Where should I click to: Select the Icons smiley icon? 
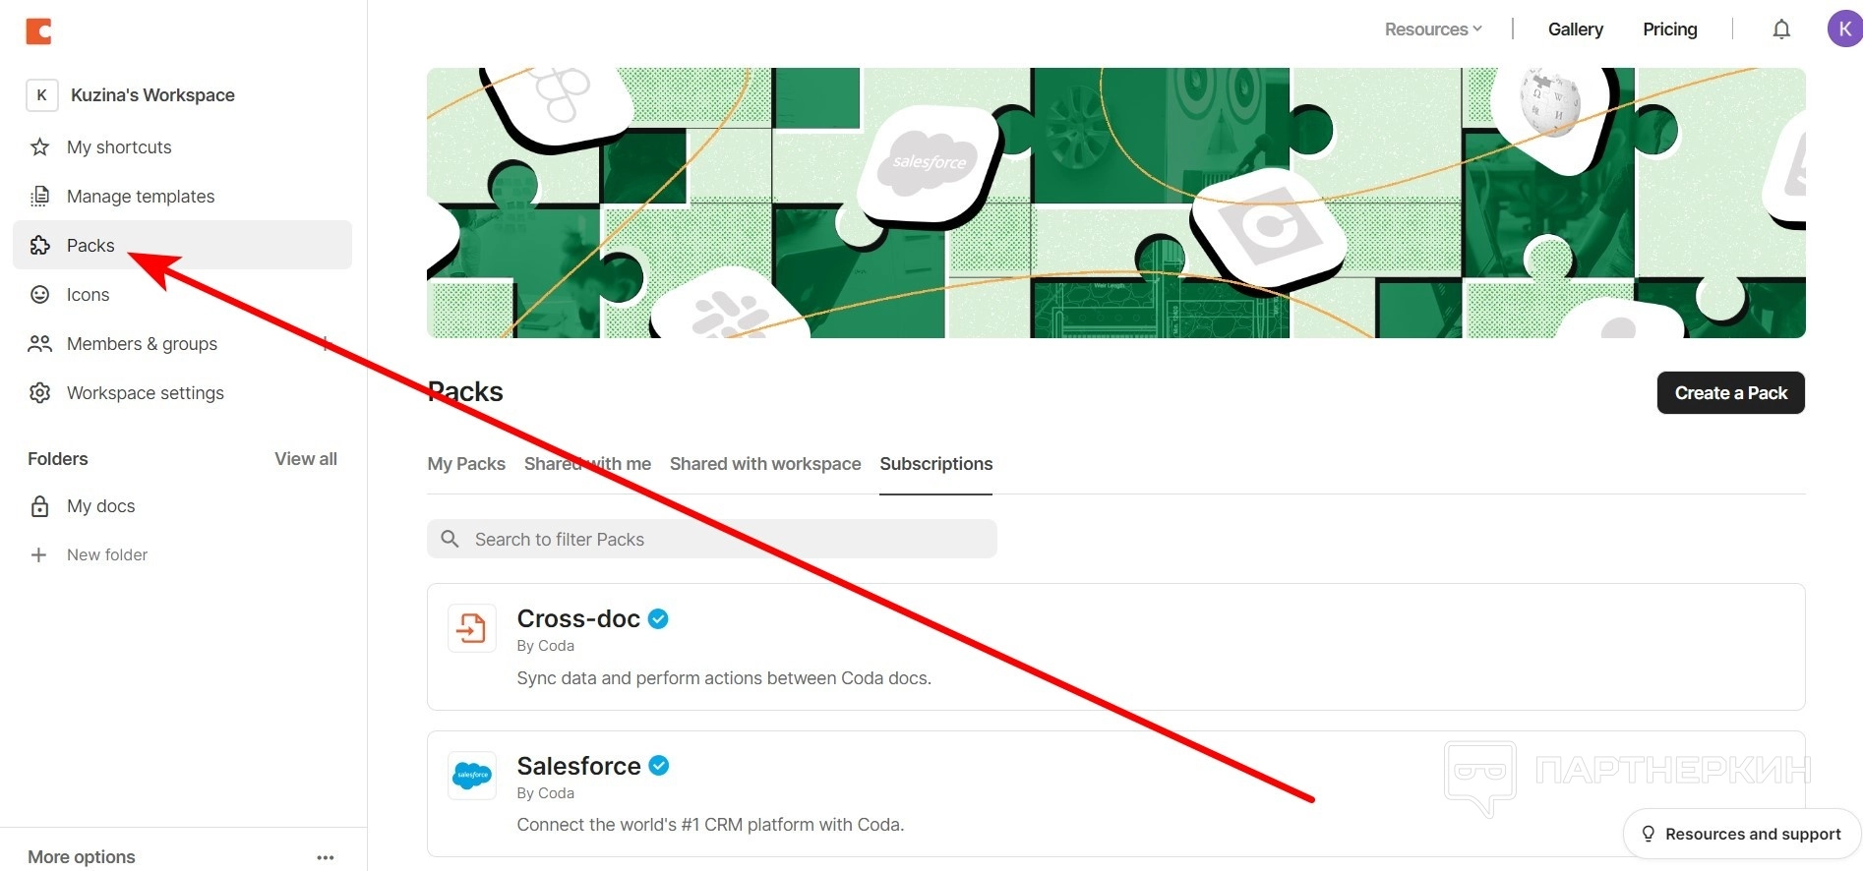[39, 295]
